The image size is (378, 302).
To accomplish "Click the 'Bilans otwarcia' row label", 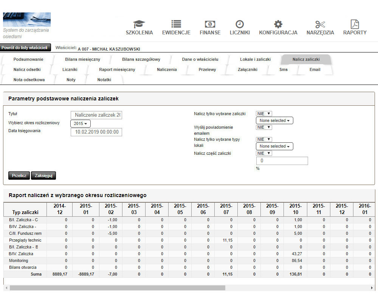I will 23,267.
